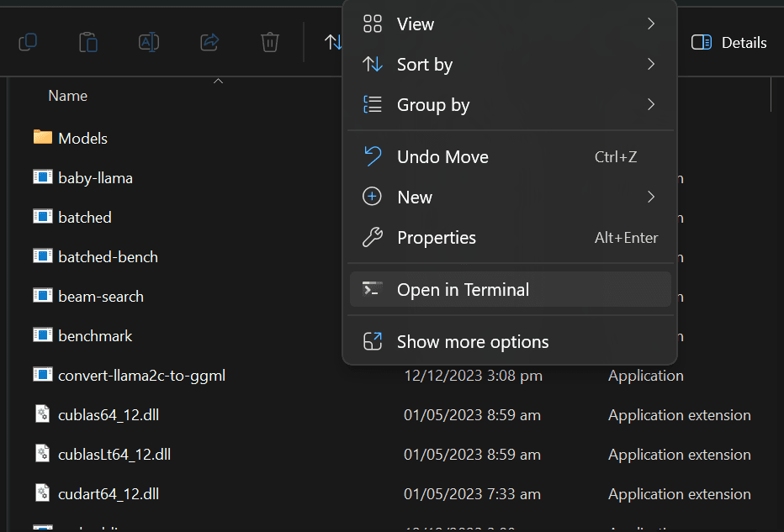Image resolution: width=784 pixels, height=532 pixels.
Task: Click the Show more options icon
Action: tap(373, 341)
